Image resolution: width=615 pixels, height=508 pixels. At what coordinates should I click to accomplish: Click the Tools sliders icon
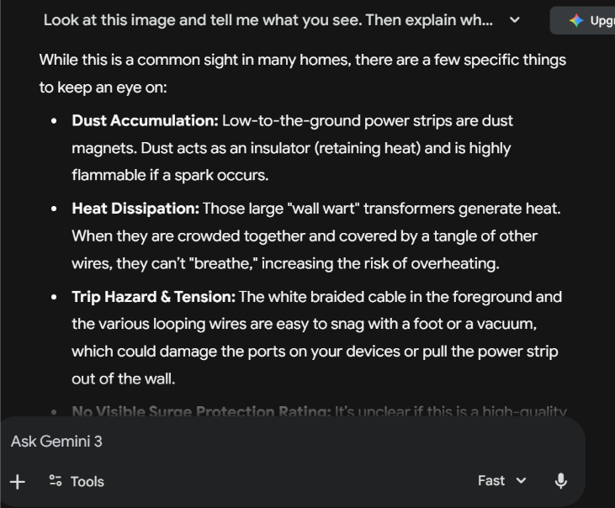click(x=56, y=481)
